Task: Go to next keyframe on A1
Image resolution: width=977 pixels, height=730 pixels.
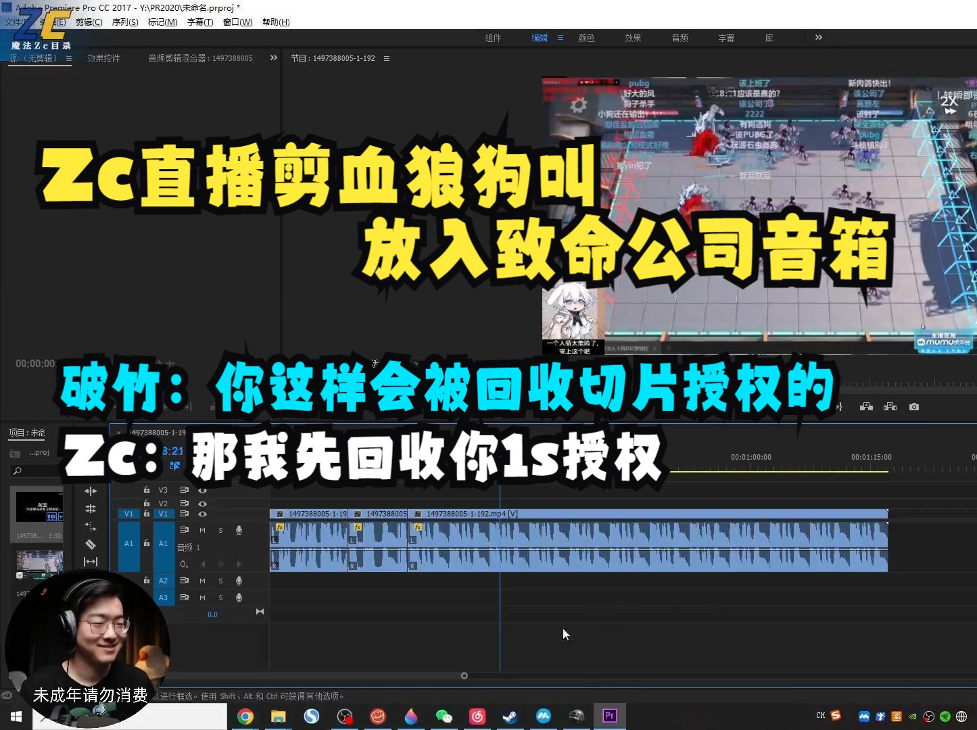Action: [239, 564]
